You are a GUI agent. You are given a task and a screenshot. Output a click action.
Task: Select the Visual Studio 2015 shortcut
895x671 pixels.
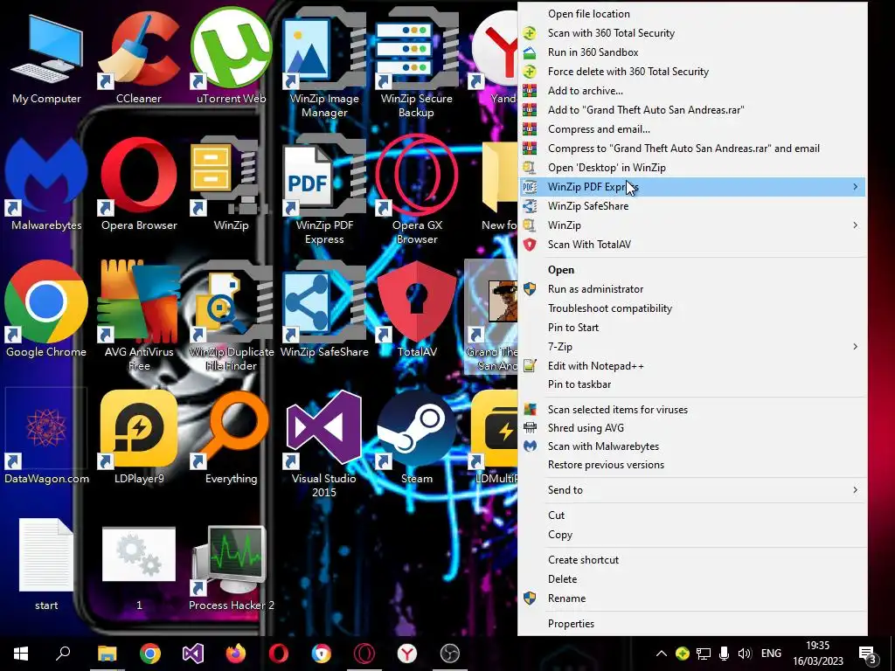coord(323,444)
